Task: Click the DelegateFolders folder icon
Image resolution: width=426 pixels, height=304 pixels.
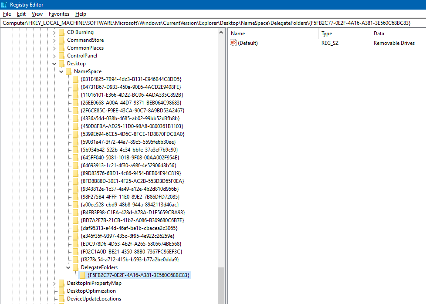Action: 76,267
